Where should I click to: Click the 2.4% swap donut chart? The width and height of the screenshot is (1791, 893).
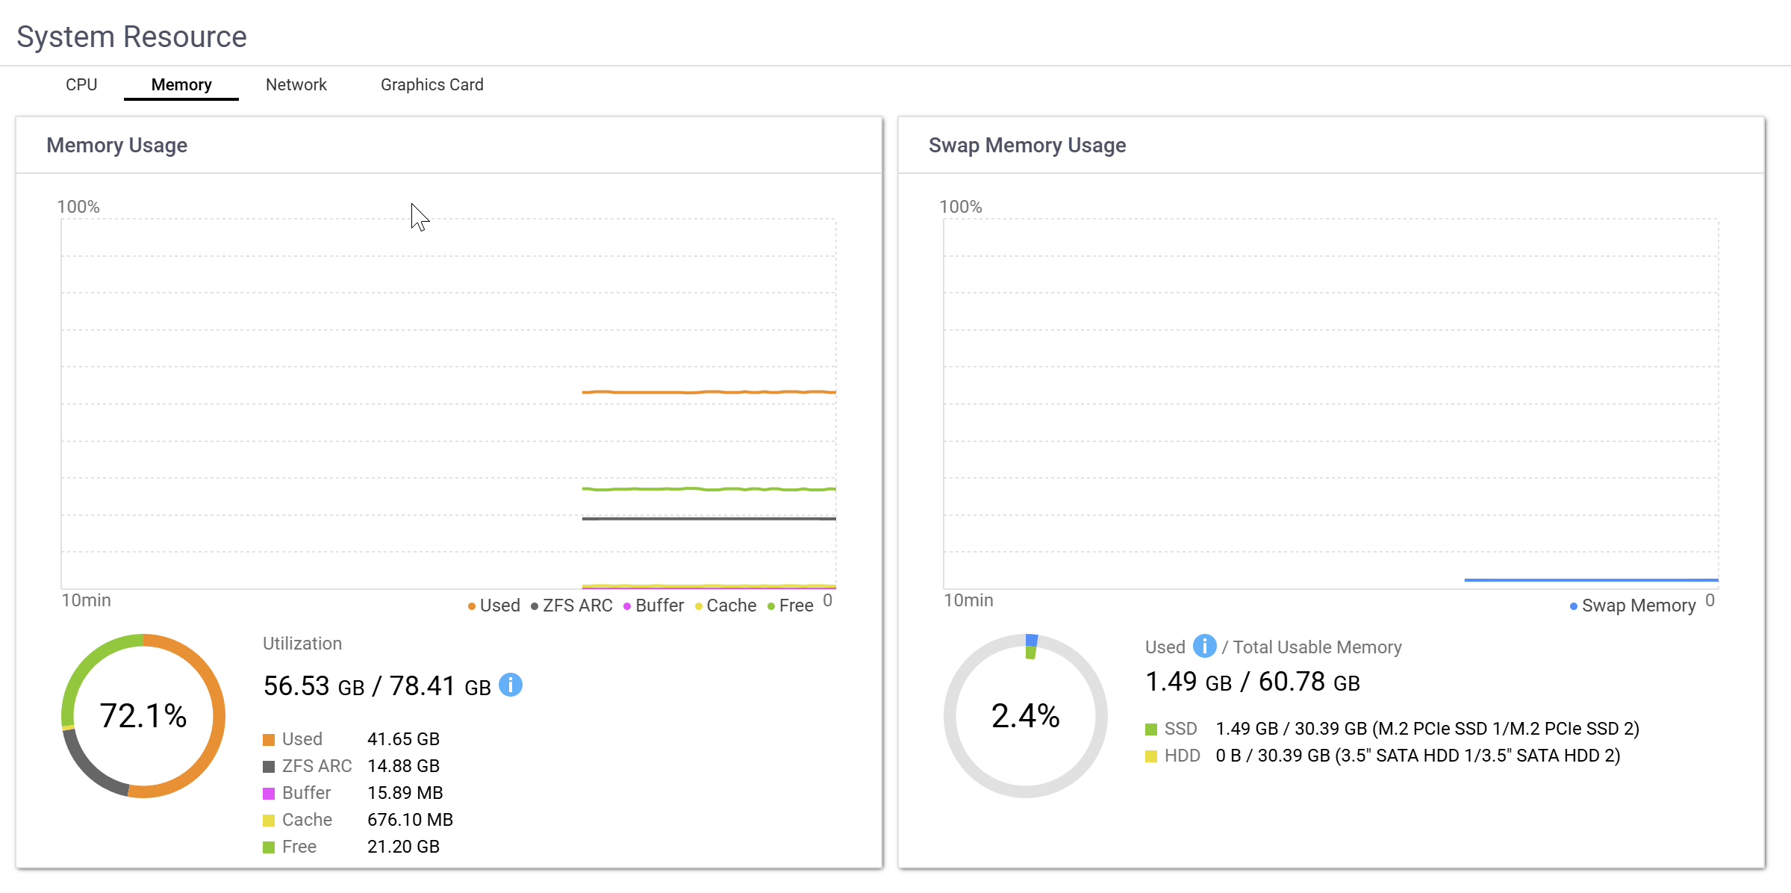tap(1025, 715)
